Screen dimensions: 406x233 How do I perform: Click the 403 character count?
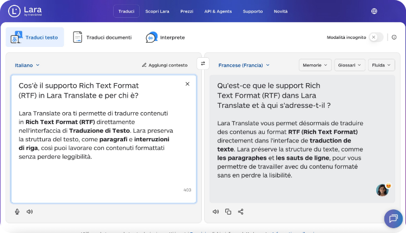click(187, 190)
